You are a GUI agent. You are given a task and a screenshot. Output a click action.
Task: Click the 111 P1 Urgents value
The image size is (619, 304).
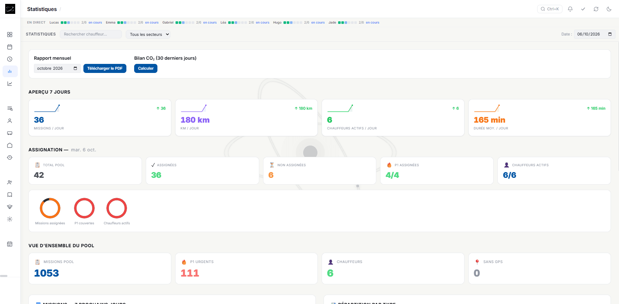[x=190, y=273]
